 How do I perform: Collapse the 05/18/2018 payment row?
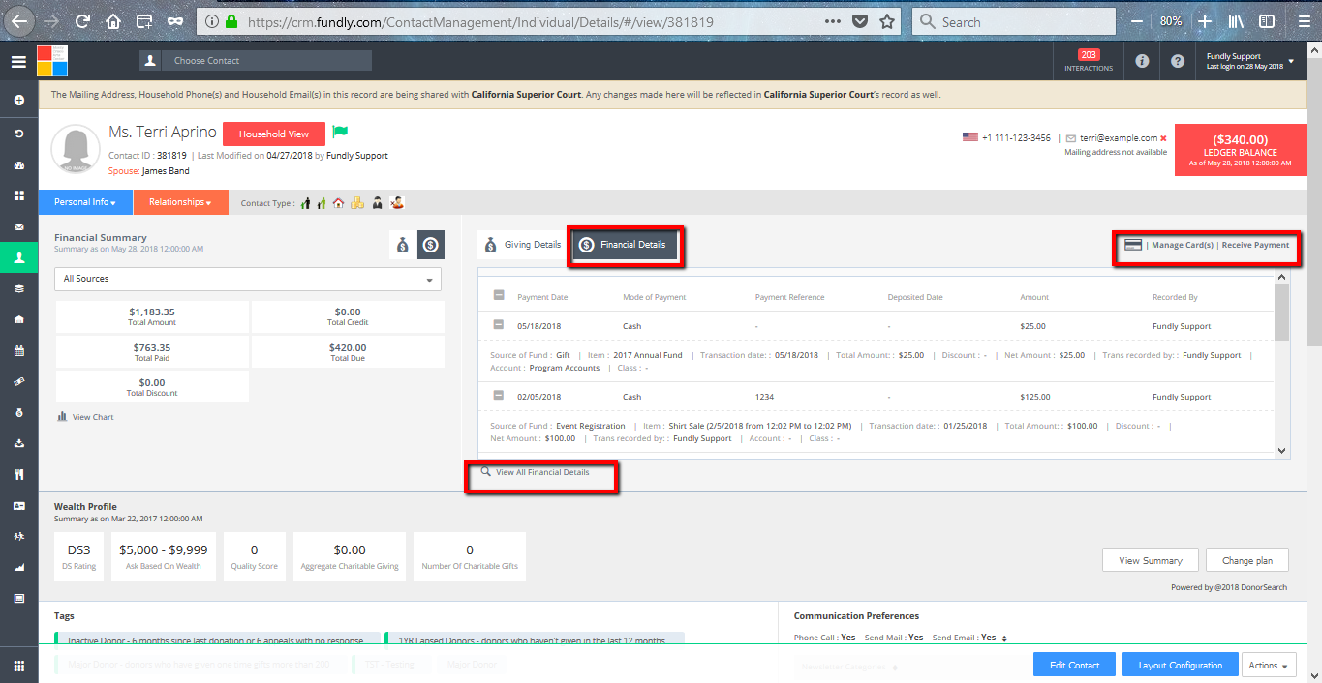pyautogui.click(x=499, y=325)
